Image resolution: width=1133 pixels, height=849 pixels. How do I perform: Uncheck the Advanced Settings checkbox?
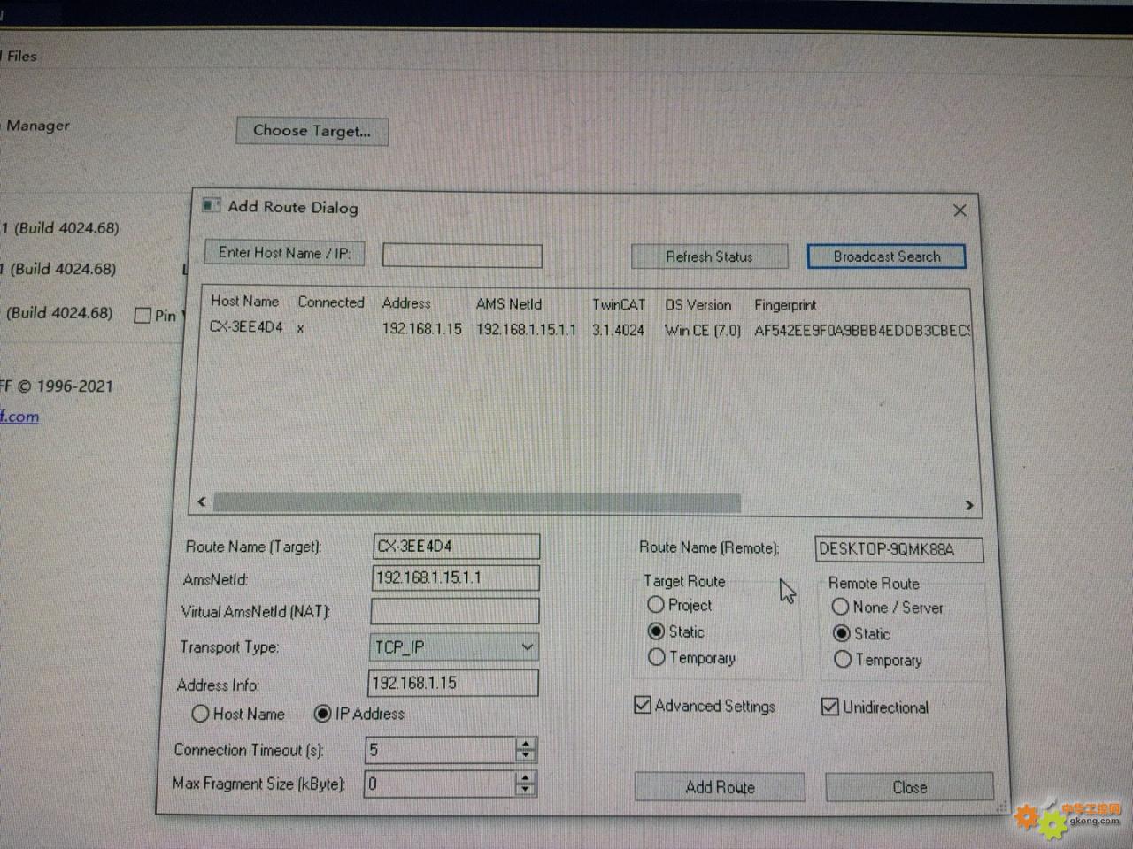click(643, 706)
